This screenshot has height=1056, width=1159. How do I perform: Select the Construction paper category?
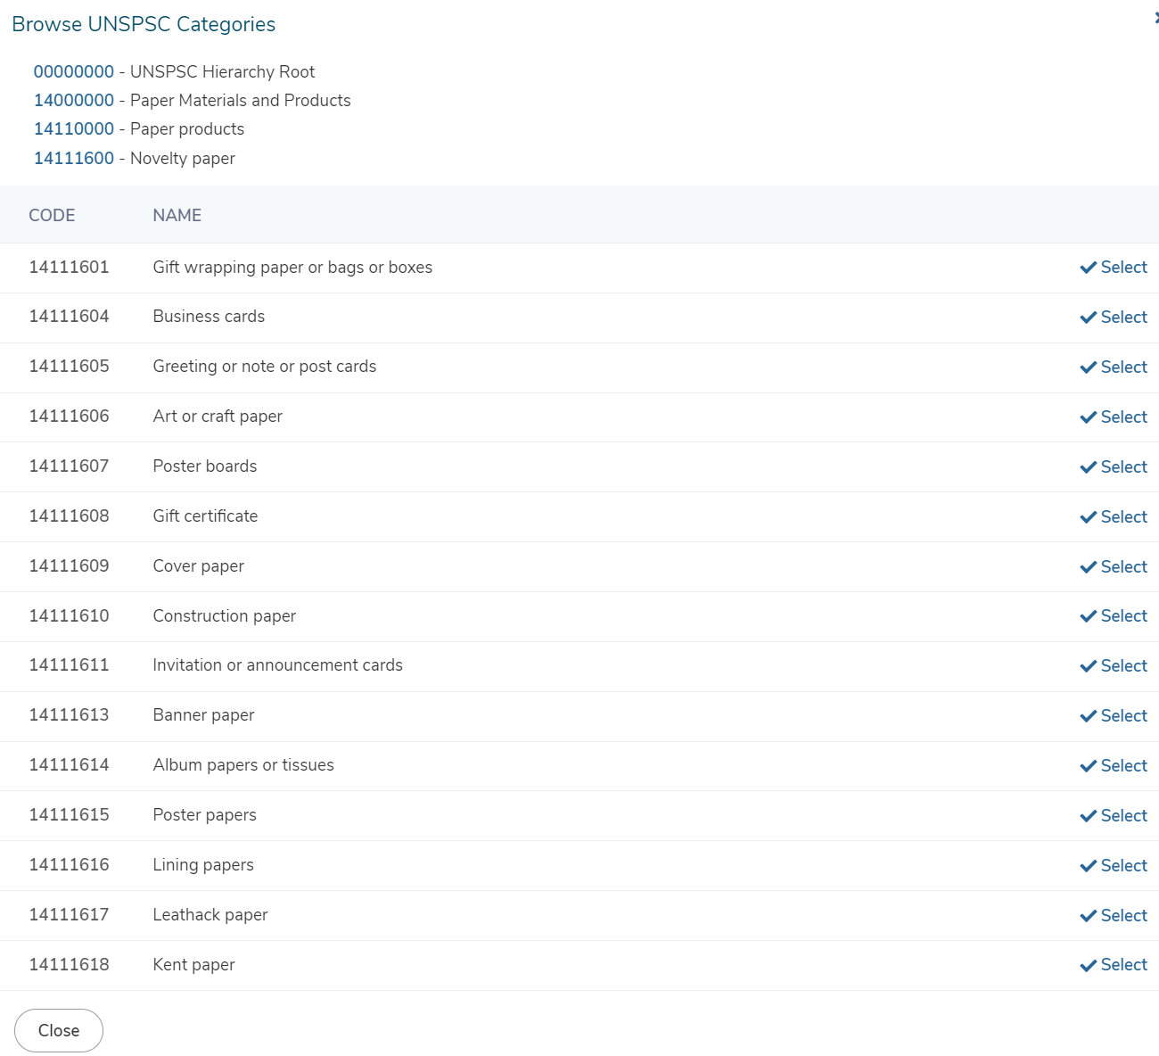pyautogui.click(x=1114, y=616)
